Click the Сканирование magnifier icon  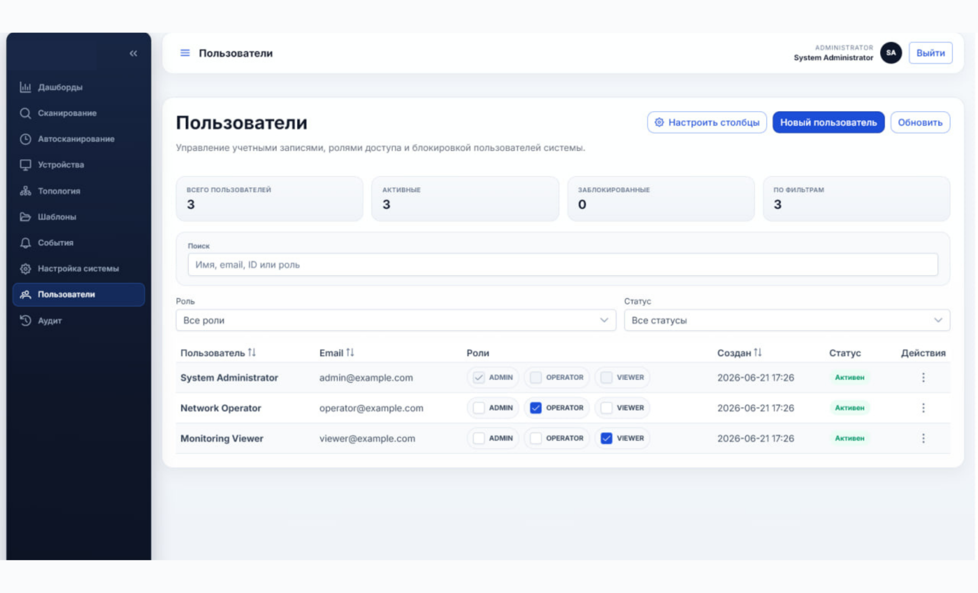pos(25,113)
